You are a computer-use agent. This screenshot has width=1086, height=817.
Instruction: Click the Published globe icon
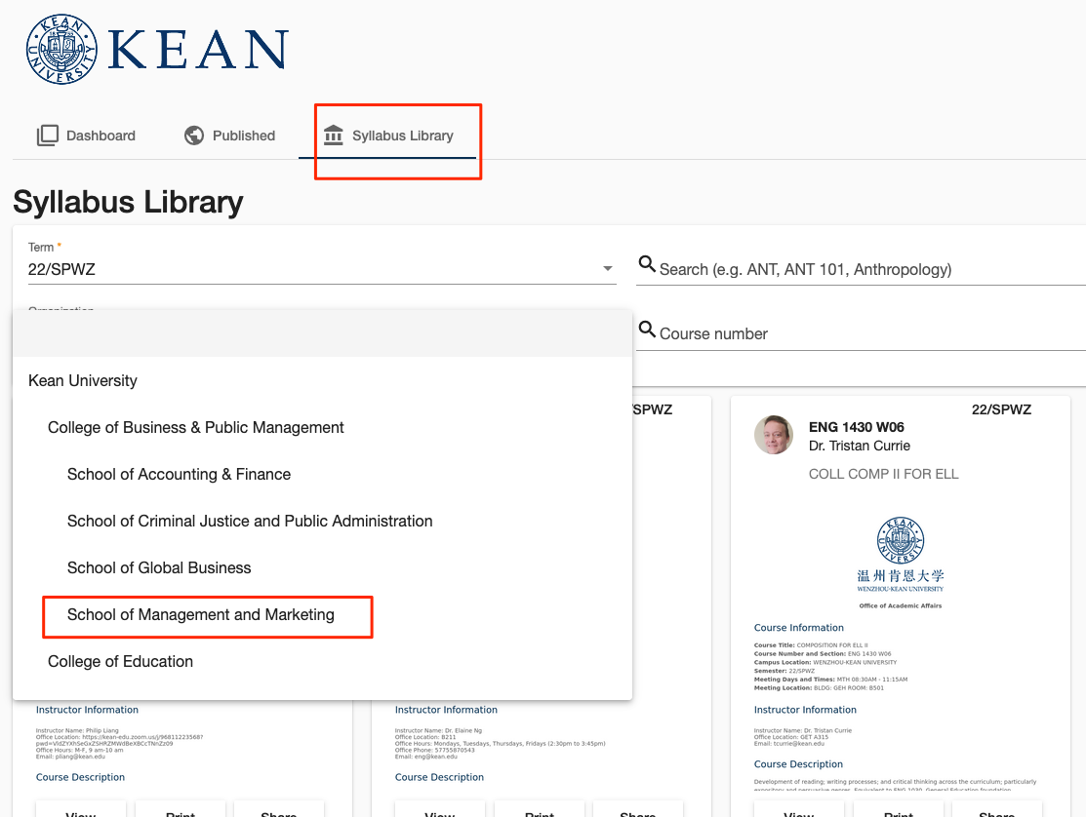point(194,136)
